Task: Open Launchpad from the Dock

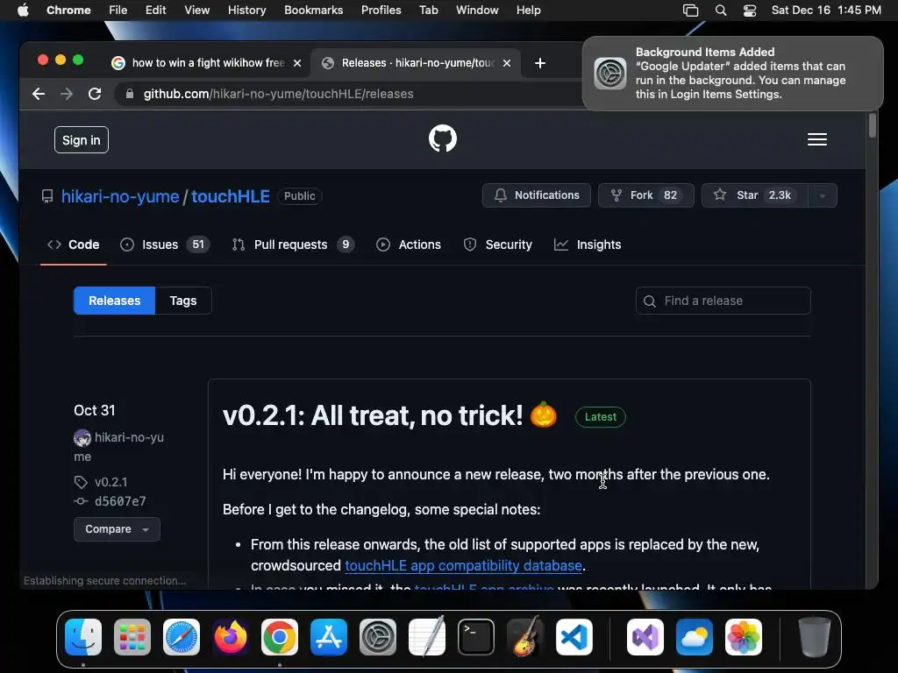Action: (x=132, y=637)
